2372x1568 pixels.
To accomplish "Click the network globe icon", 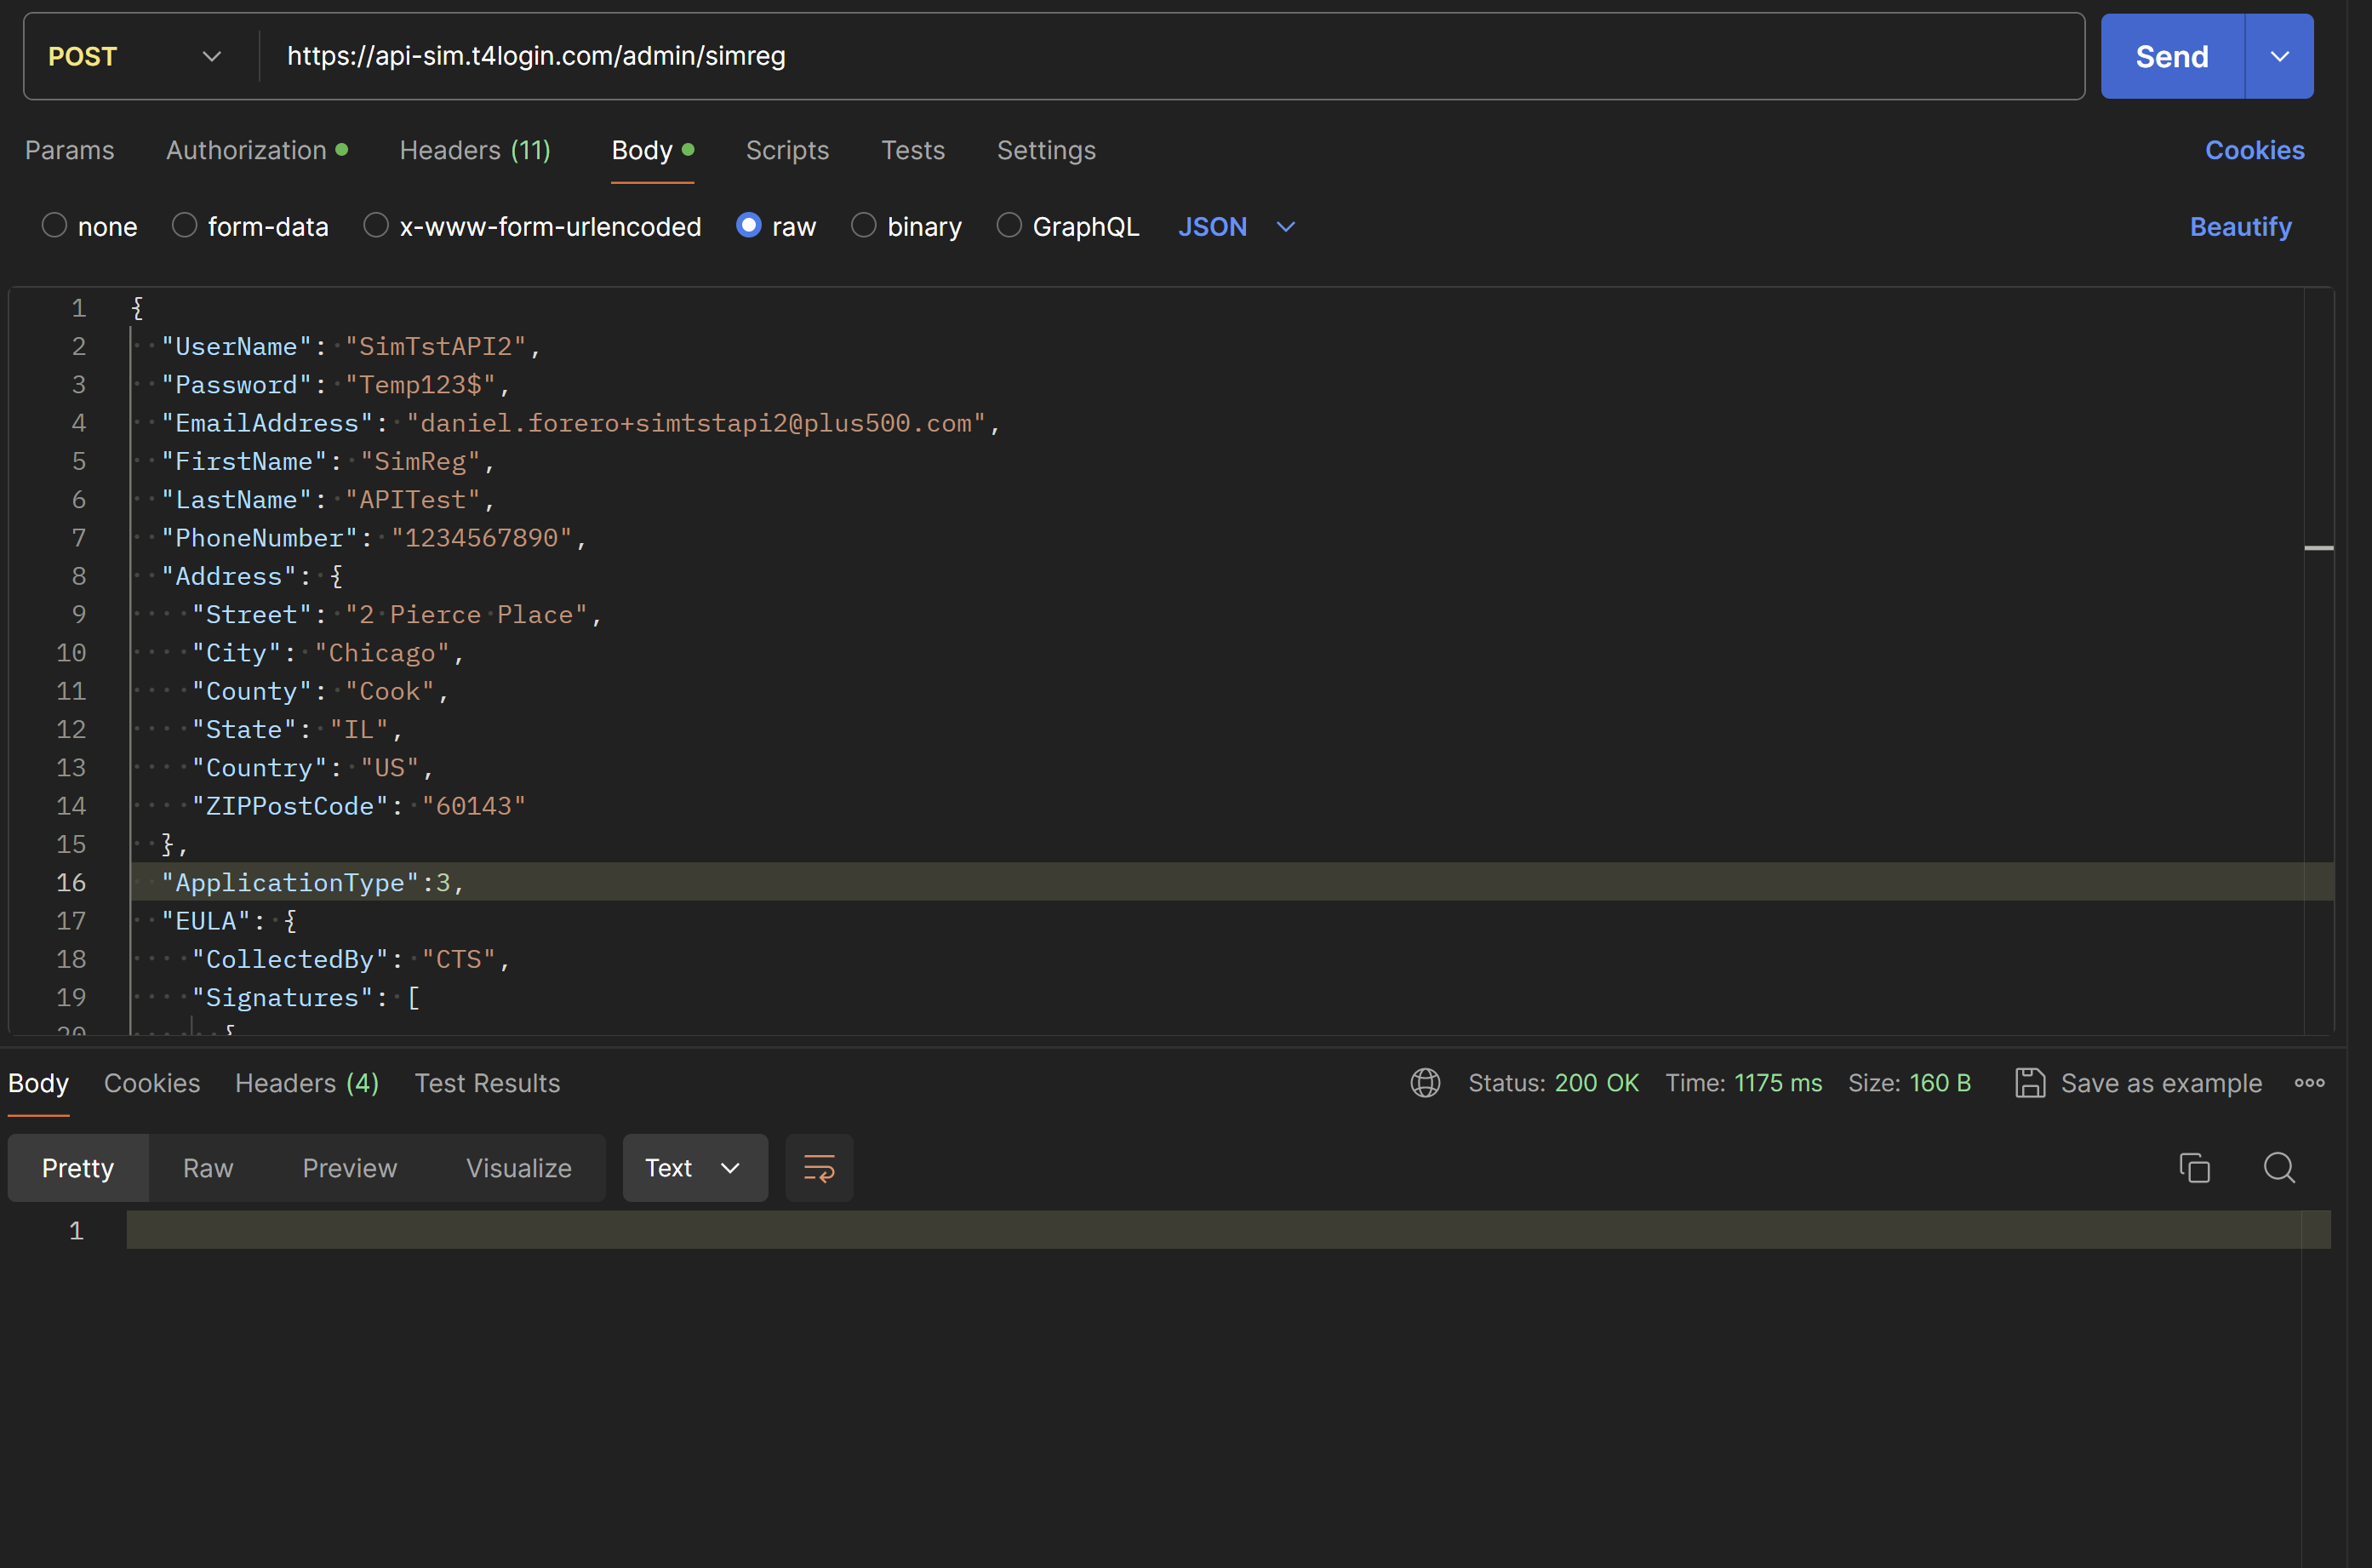I will [1425, 1083].
